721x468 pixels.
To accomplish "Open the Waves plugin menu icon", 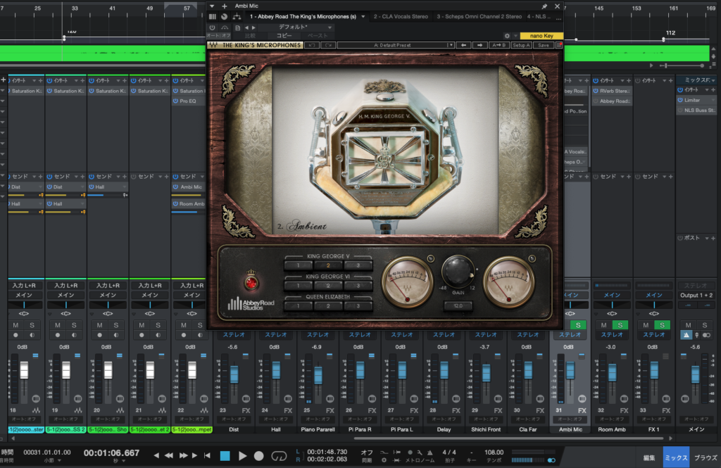I will (x=558, y=45).
